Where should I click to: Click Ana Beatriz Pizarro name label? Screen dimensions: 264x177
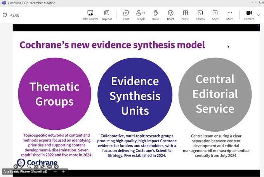point(25,172)
